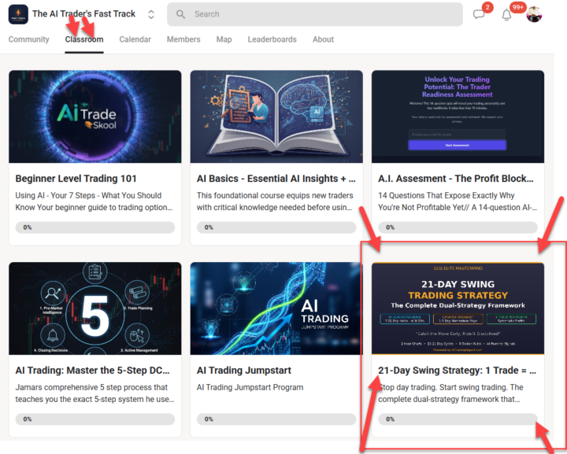567x454 pixels.
Task: Expand the community switcher chevrons
Action: [x=151, y=14]
